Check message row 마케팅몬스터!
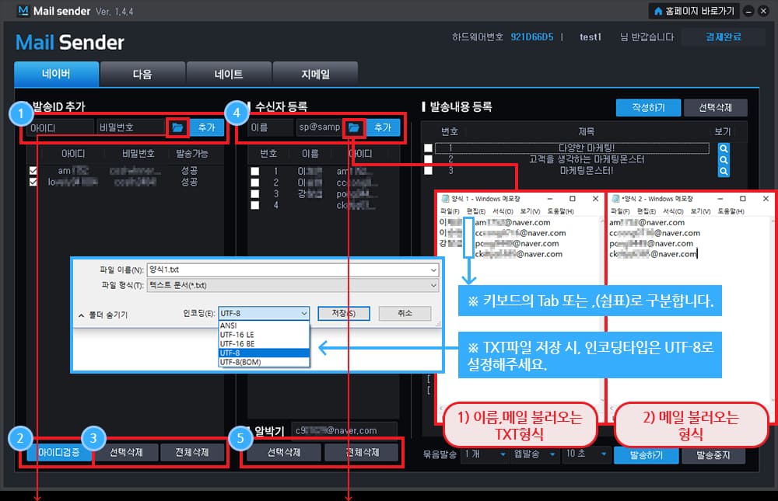The width and height of the screenshot is (778, 501). (x=428, y=170)
